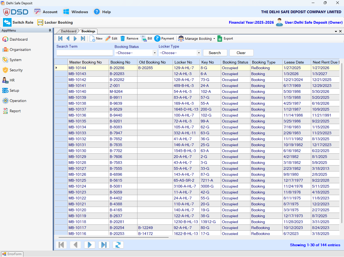Open the Bill icon in toolbar
This screenshot has height=257, width=344.
coord(144,38)
